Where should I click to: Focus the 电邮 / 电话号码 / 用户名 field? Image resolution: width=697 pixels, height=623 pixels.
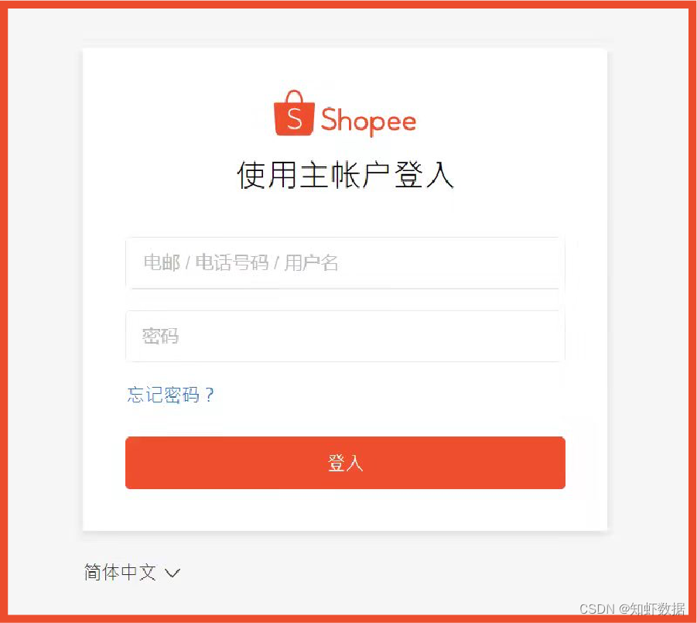[345, 263]
